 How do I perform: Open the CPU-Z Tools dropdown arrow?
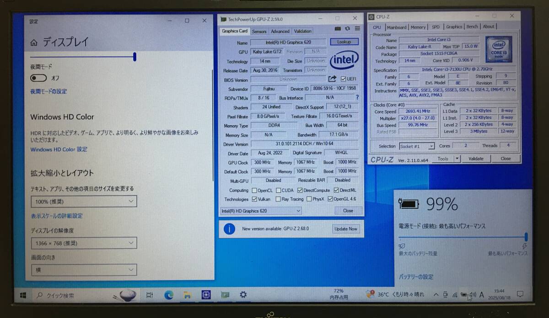457,159
